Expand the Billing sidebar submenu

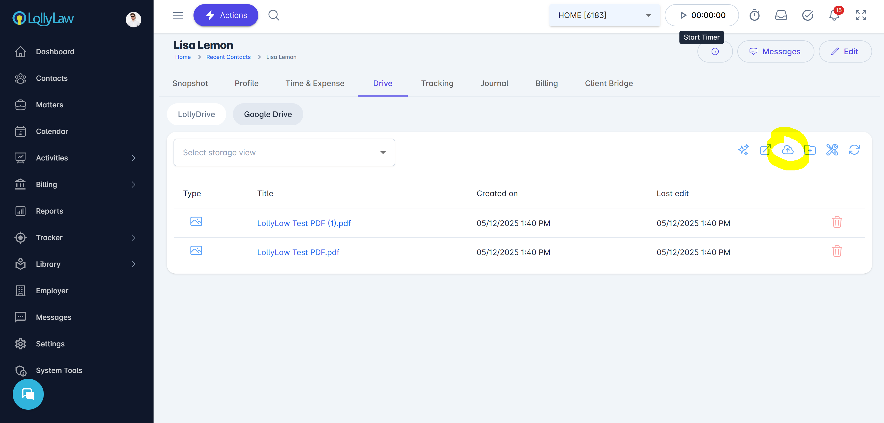point(134,185)
